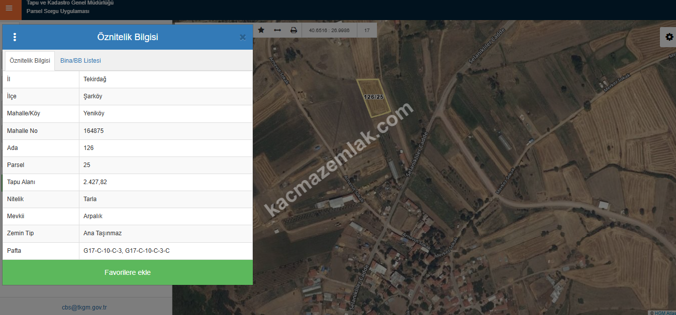This screenshot has width=676, height=315.
Task: Switch to the Bina/BB Listesi tab
Action: pos(80,61)
